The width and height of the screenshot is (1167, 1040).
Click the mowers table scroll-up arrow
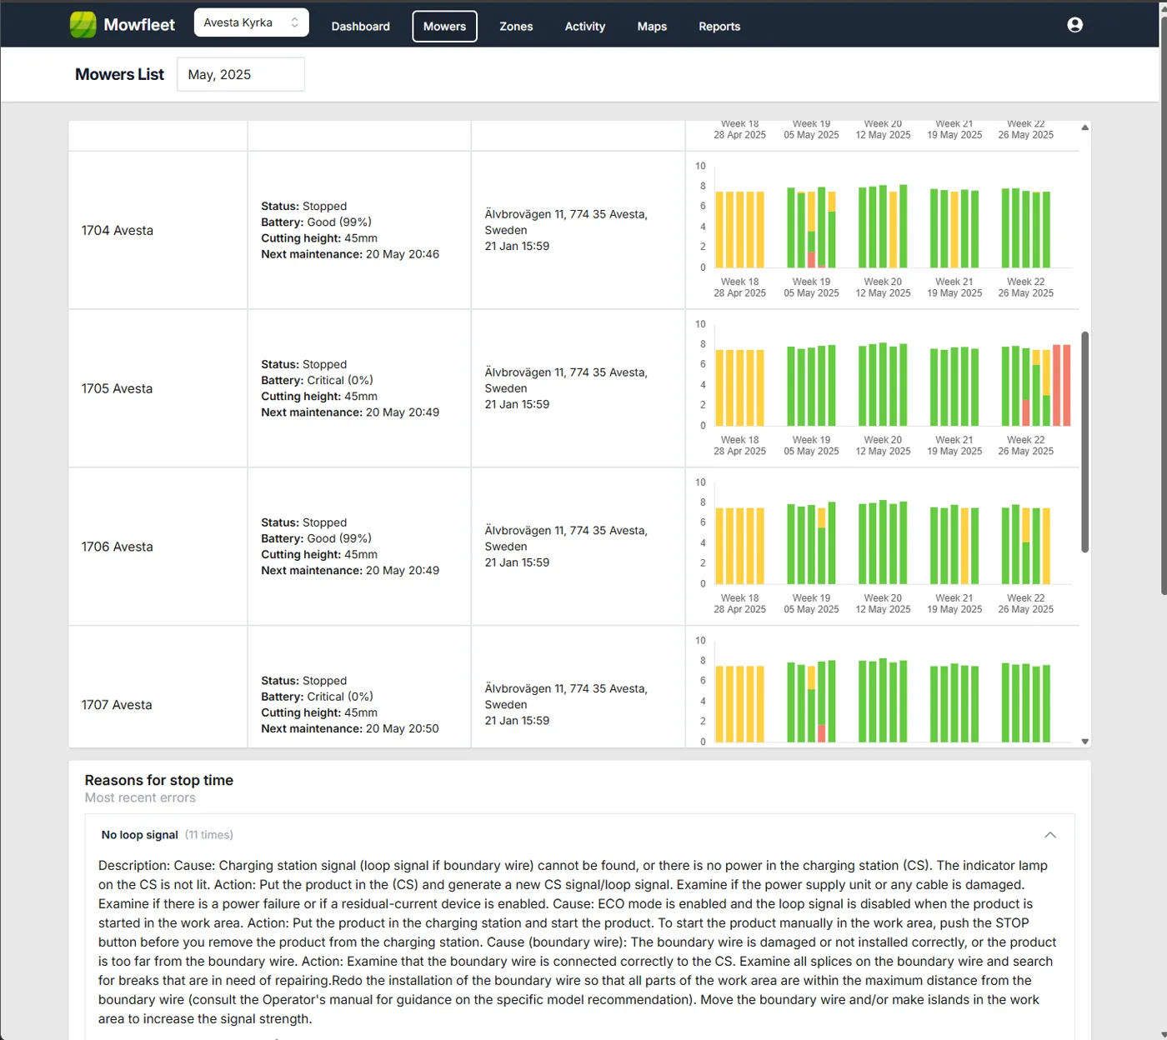coord(1084,127)
